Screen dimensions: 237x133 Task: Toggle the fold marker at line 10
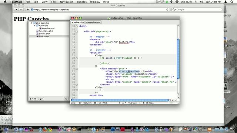coord(77,26)
